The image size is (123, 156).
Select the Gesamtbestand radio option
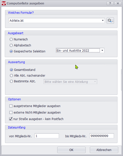click(x=11, y=70)
